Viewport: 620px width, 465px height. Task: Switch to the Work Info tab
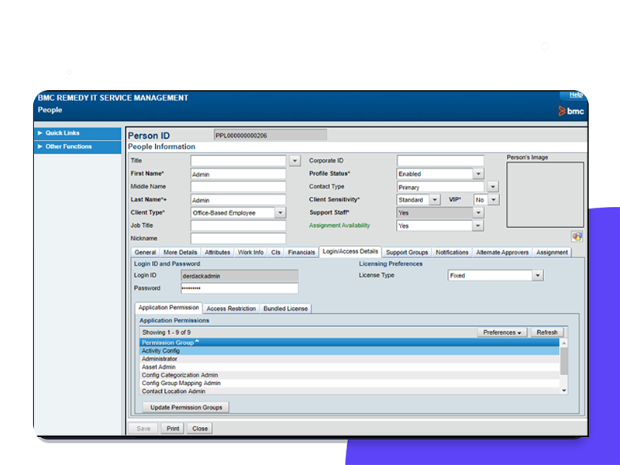pyautogui.click(x=250, y=253)
